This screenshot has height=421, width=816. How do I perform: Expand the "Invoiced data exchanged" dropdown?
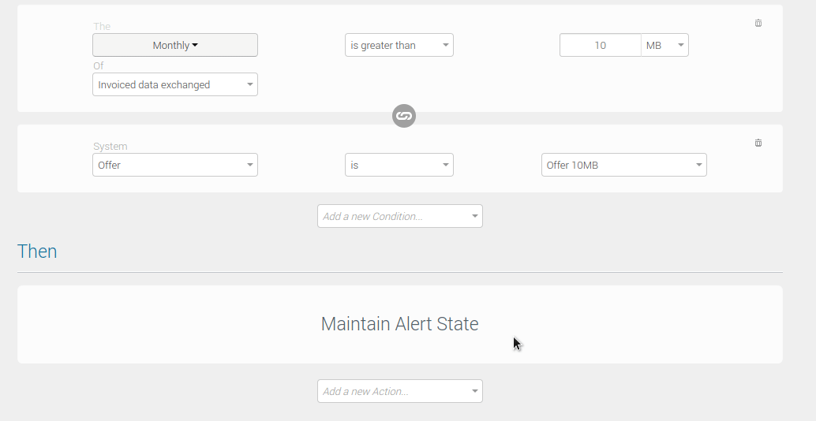pyautogui.click(x=175, y=84)
